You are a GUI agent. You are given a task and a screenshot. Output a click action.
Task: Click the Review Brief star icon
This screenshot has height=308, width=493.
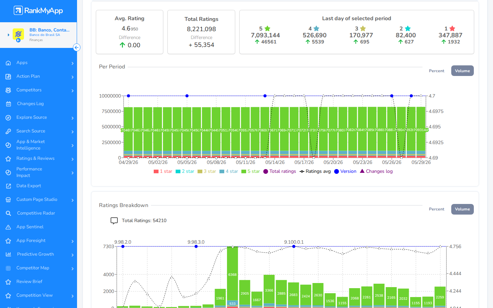tap(9, 282)
